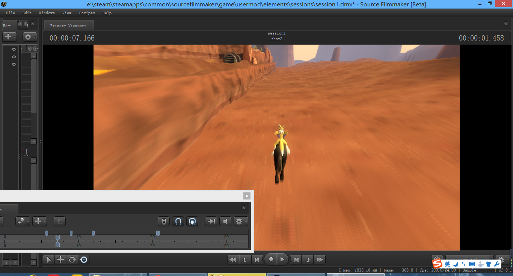Open the View menu
This screenshot has height=276, width=513.
coord(67,13)
